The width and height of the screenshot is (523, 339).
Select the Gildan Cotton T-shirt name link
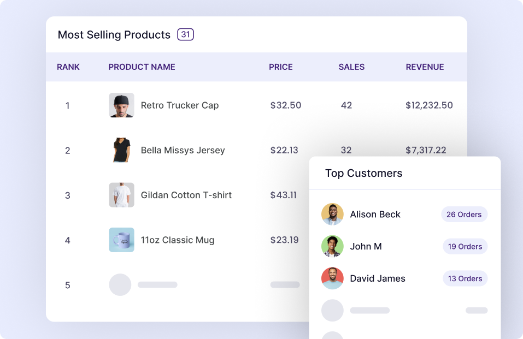tap(186, 195)
